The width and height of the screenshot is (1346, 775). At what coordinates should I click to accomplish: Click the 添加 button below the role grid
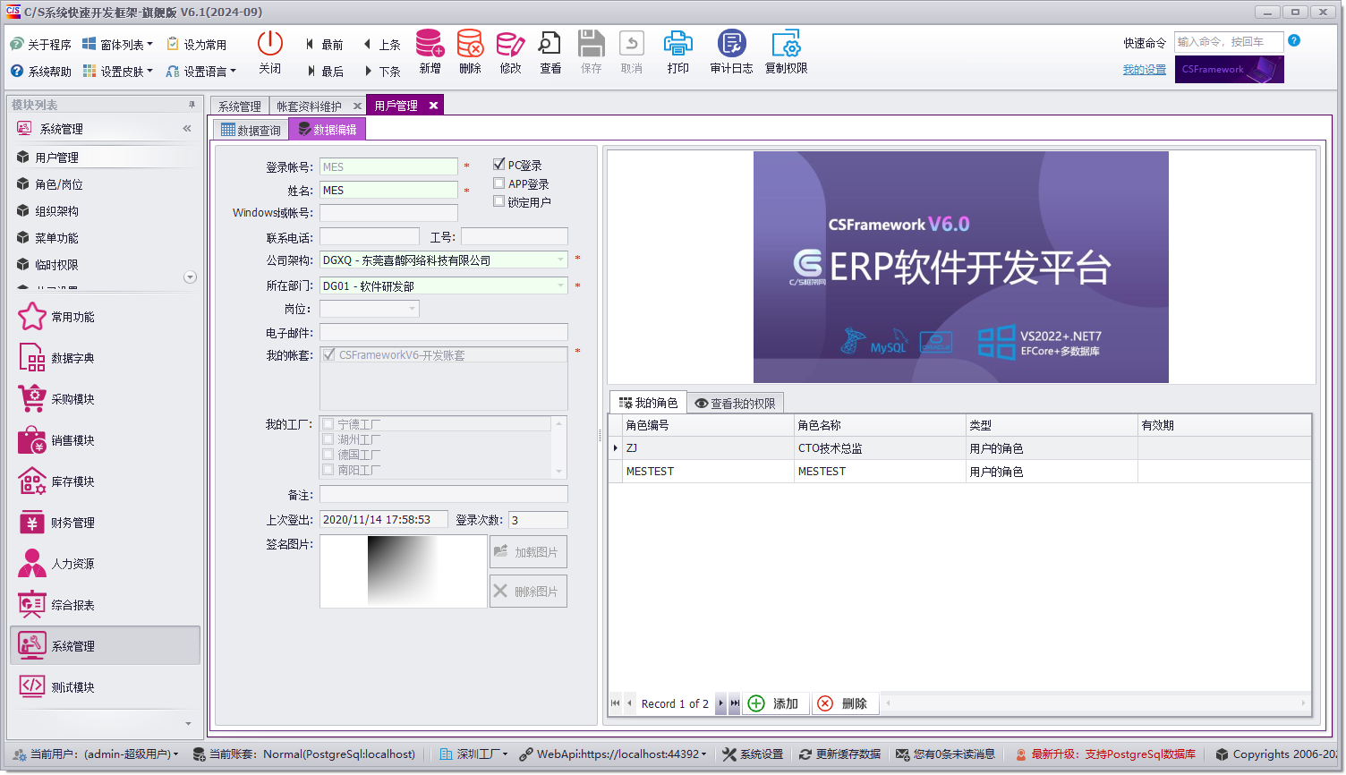(775, 703)
